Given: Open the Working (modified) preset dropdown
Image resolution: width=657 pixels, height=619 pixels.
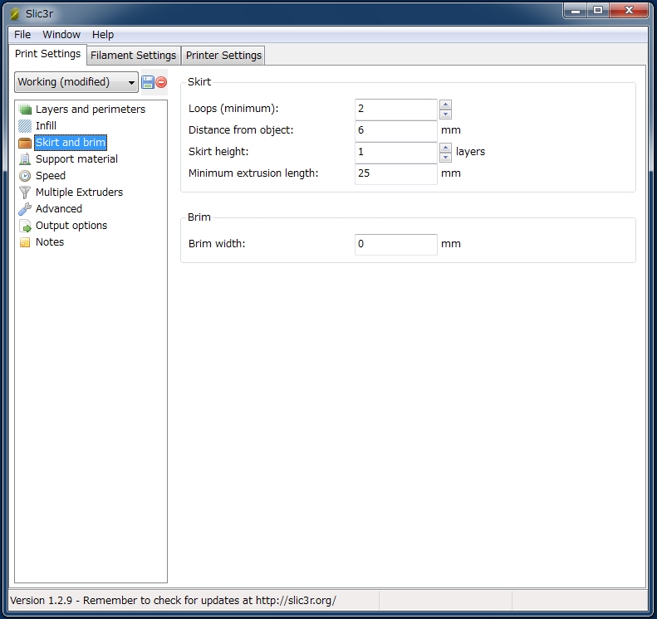Looking at the screenshot, I should click(x=76, y=82).
